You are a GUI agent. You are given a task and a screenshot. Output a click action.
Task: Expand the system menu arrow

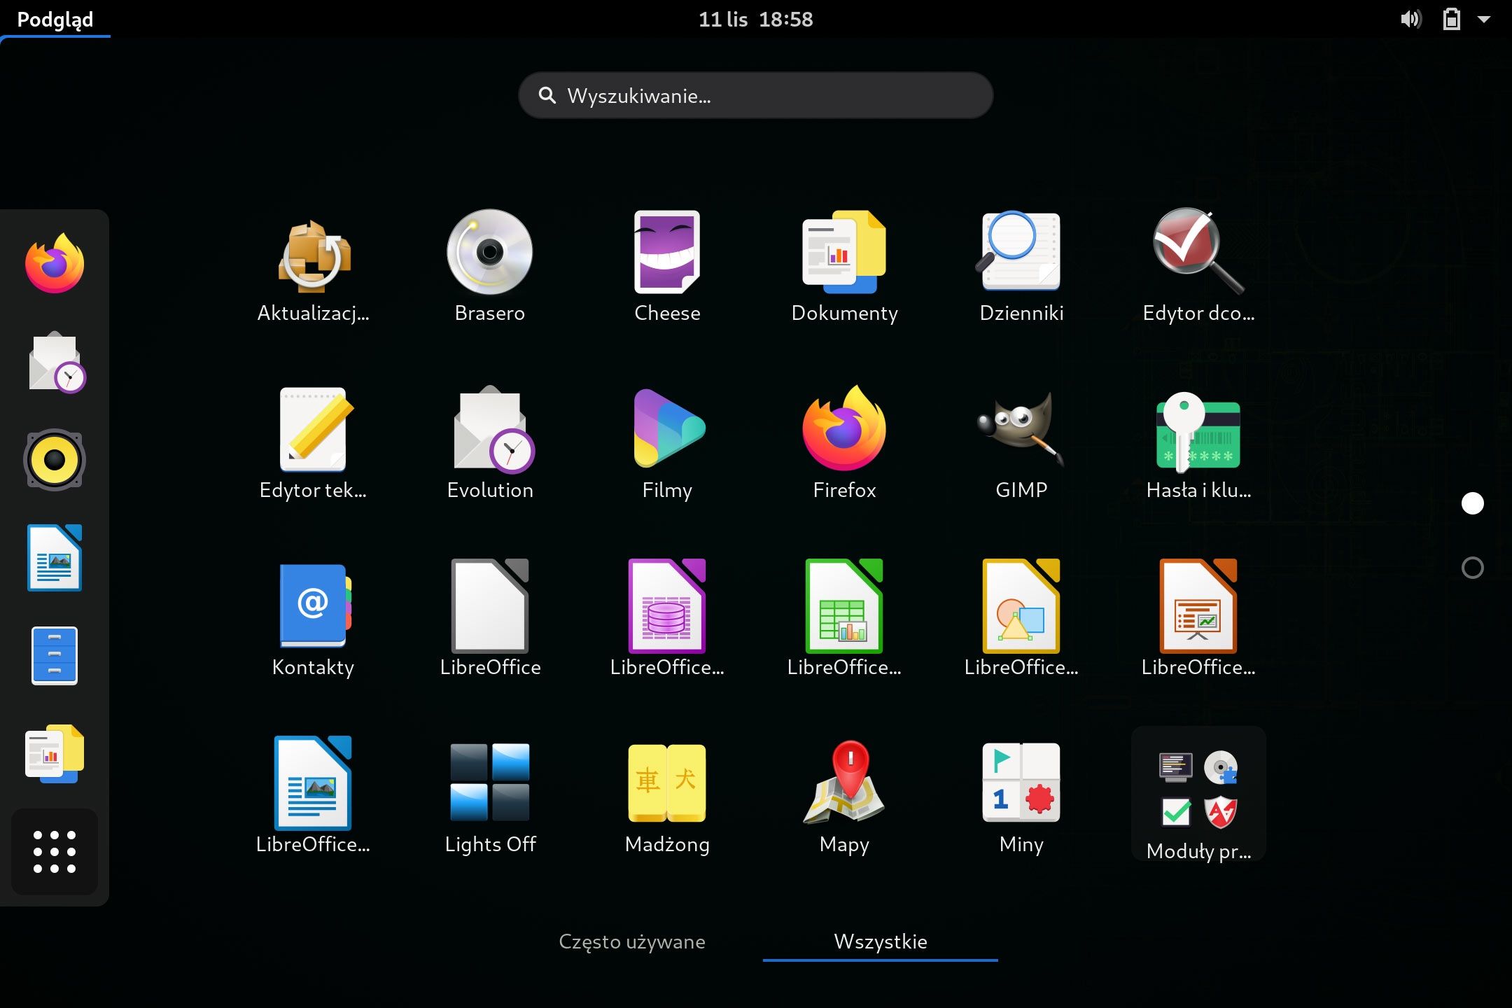(x=1483, y=20)
